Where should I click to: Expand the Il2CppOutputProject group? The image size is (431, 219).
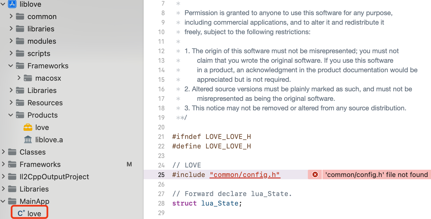[3, 177]
